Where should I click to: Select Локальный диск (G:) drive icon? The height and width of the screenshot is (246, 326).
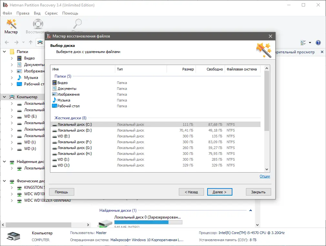click(55, 148)
